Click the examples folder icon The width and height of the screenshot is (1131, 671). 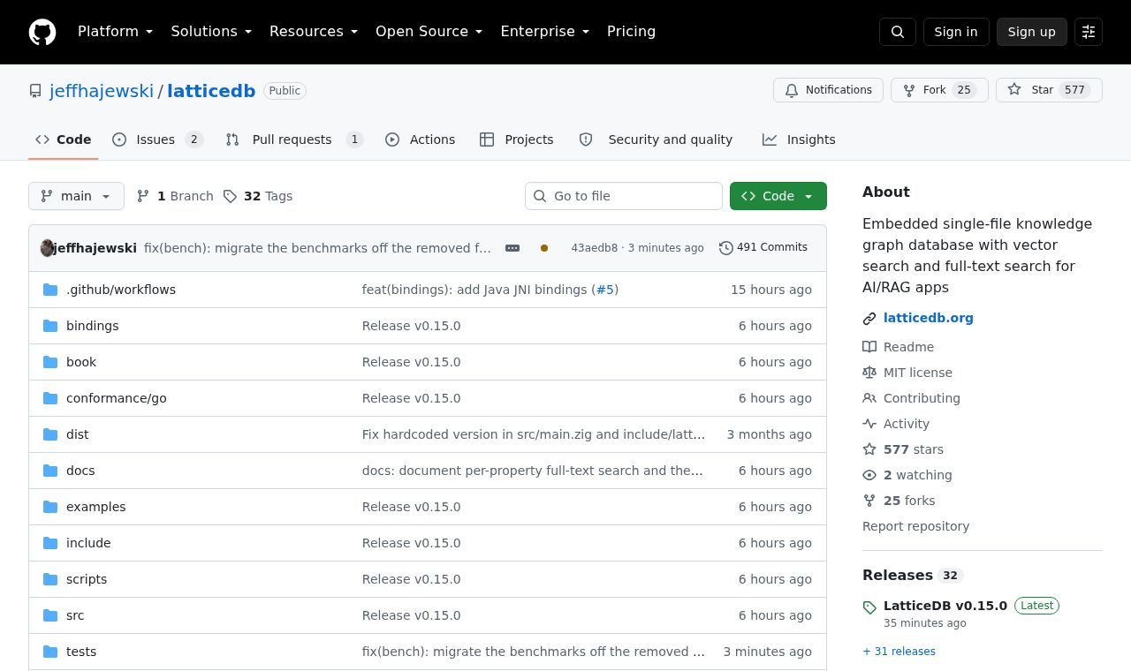50,507
